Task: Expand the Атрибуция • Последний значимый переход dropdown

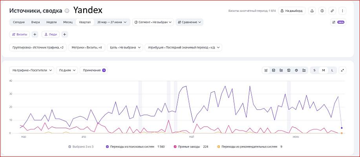Action: coord(183,47)
